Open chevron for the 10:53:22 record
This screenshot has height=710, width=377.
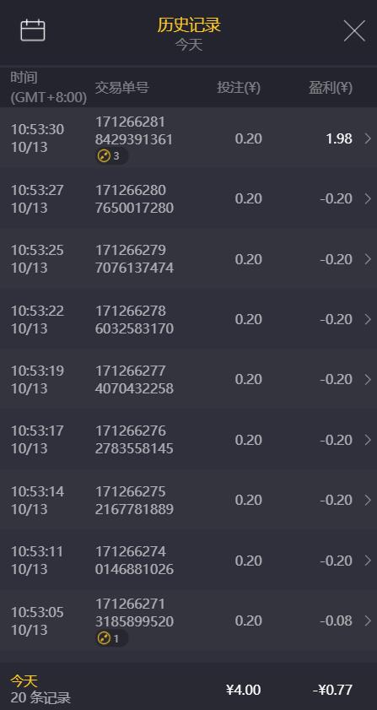(x=368, y=319)
